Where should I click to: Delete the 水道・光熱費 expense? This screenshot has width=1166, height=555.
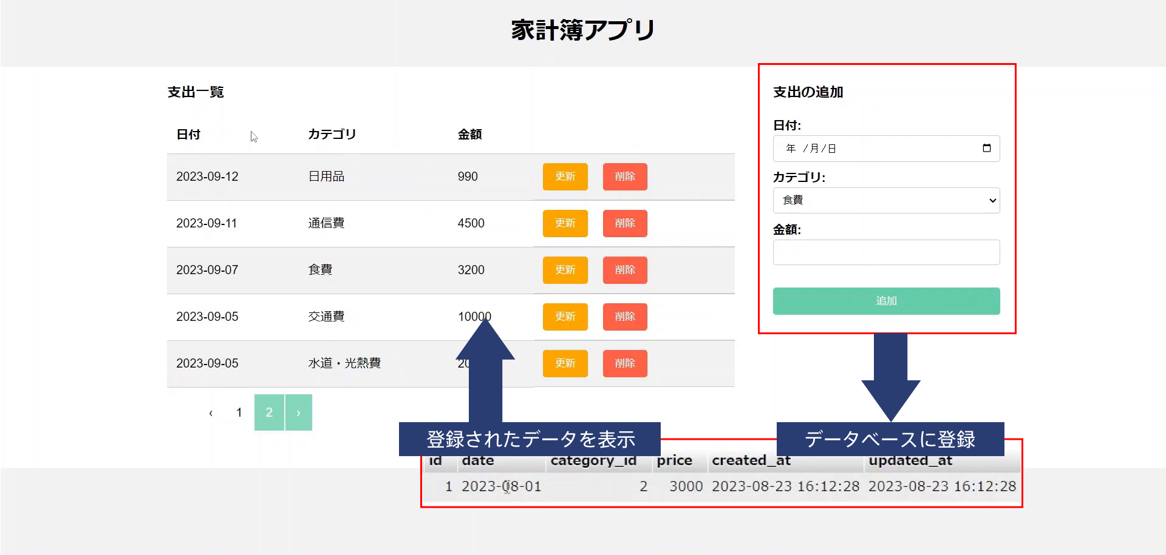pos(624,363)
